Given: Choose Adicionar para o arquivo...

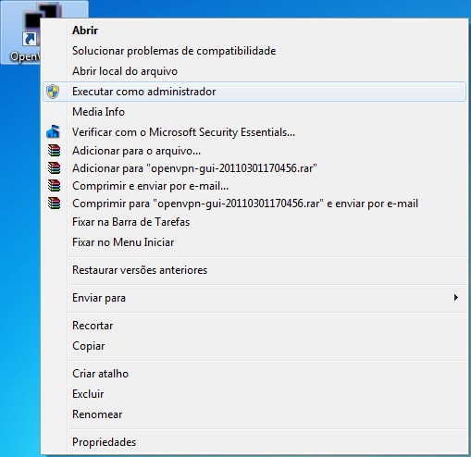Looking at the screenshot, I should coord(254,151).
